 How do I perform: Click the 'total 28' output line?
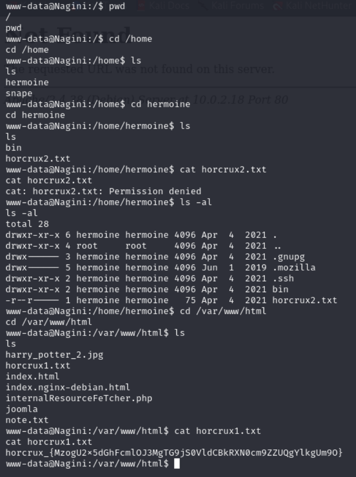pos(27,224)
